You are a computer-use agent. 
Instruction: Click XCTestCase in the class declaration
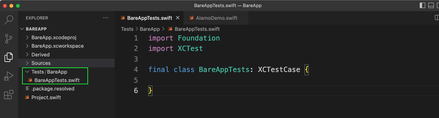[x=279, y=69]
